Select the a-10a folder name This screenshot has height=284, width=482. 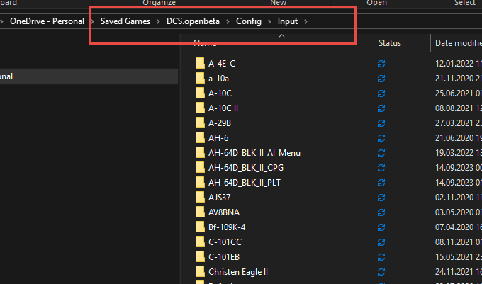click(x=218, y=79)
